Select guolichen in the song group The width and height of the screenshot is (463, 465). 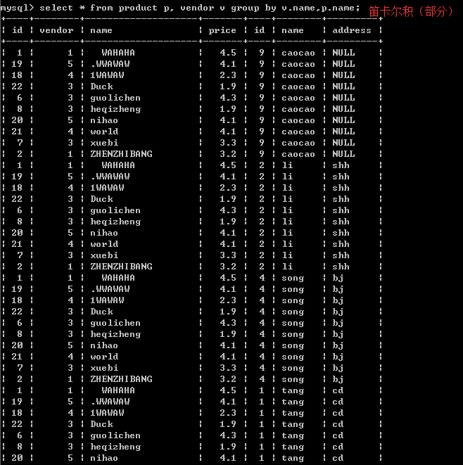[115, 323]
